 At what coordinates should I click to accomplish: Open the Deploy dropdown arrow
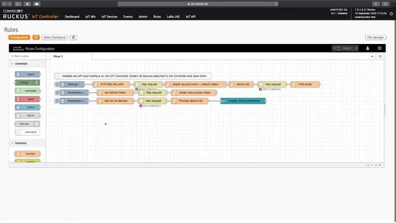(x=356, y=48)
